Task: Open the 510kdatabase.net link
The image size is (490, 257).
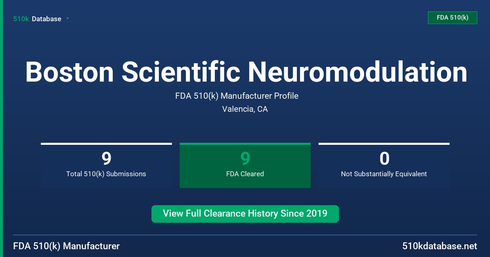Action: 439,246
